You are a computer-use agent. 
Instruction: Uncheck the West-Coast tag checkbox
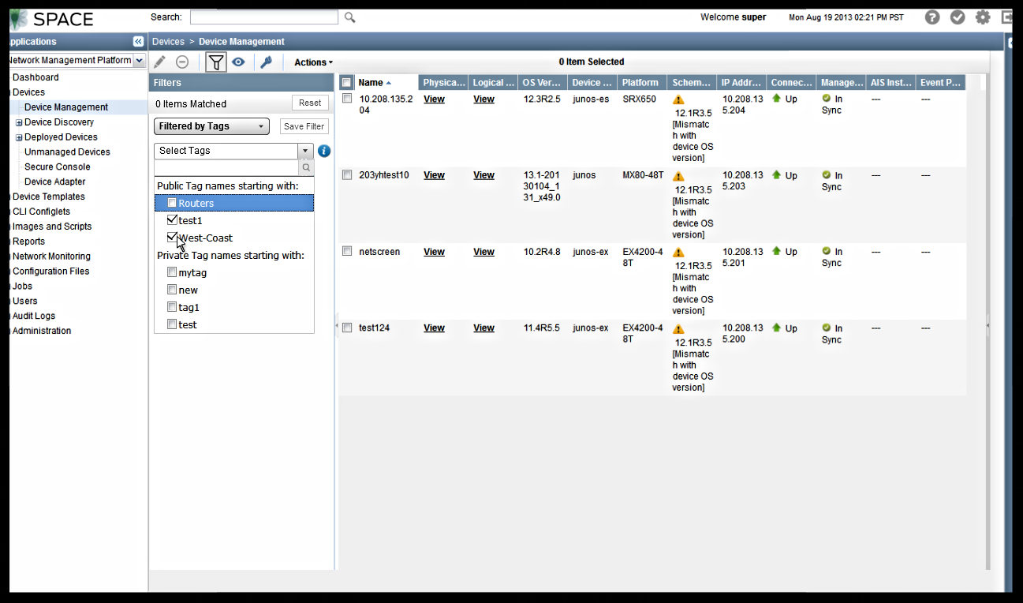[172, 238]
